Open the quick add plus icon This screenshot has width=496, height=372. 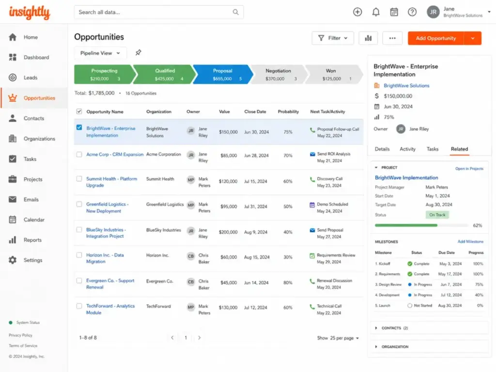point(357,12)
